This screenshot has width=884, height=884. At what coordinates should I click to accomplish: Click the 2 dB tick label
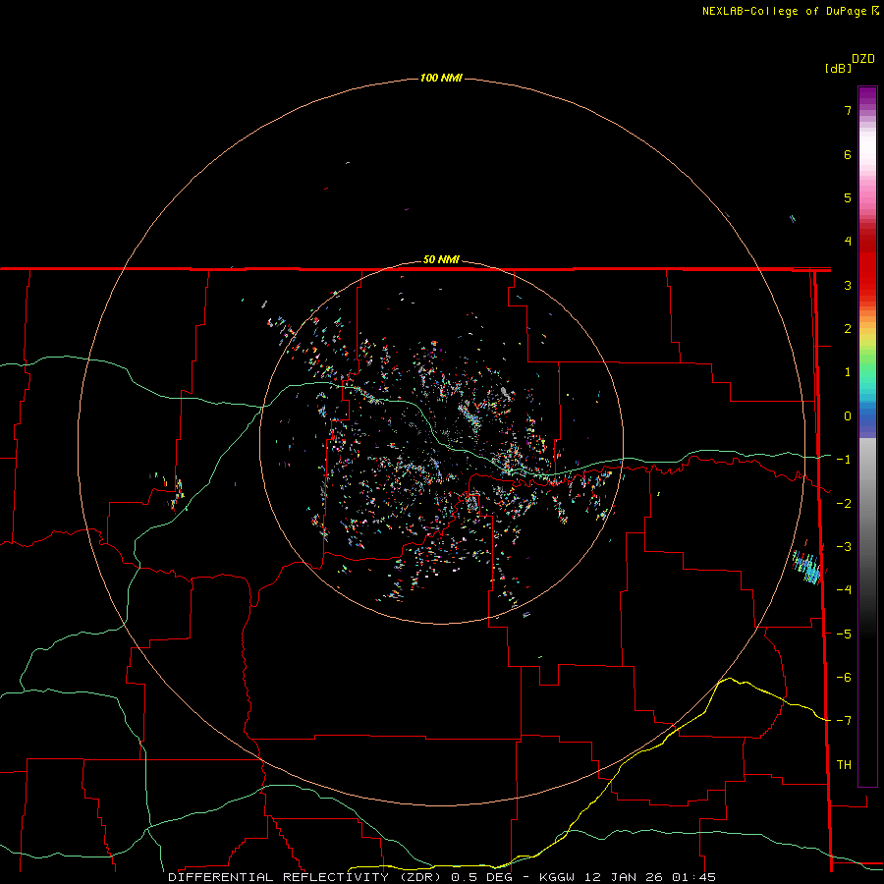tap(848, 329)
